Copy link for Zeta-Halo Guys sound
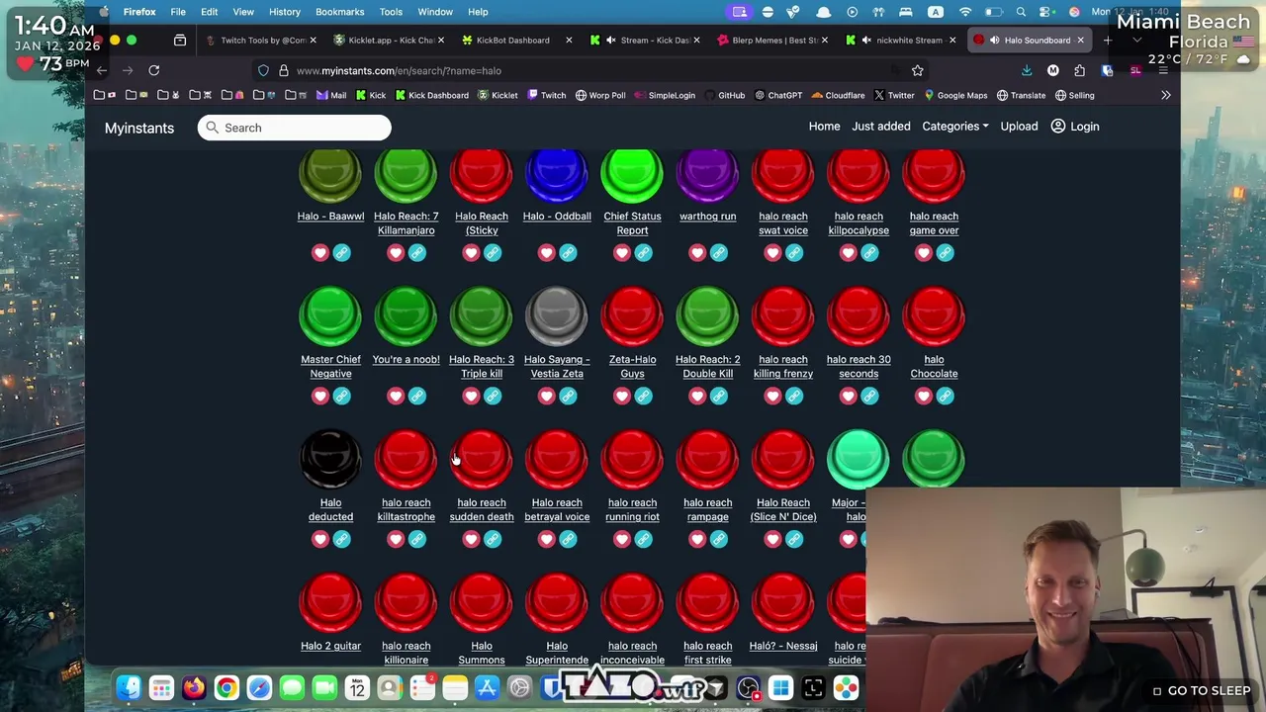Viewport: 1266px width, 712px height. (x=643, y=397)
